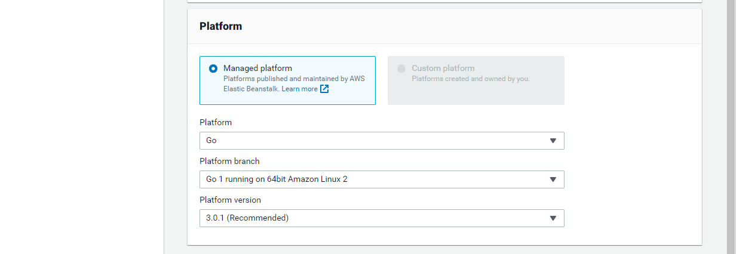
Task: Click the Platform version field label
Action: tap(230, 200)
